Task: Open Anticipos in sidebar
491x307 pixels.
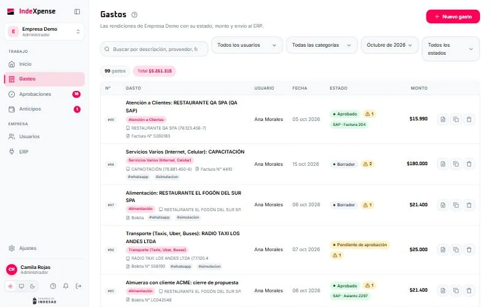Action: click(x=44, y=109)
